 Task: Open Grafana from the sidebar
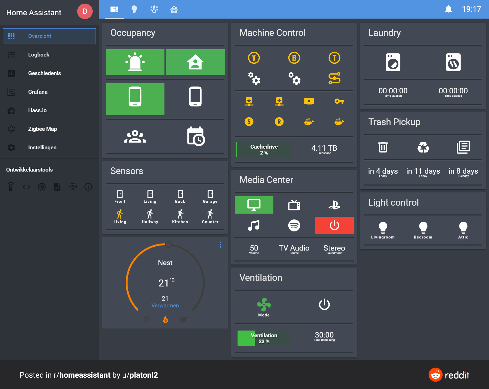38,92
